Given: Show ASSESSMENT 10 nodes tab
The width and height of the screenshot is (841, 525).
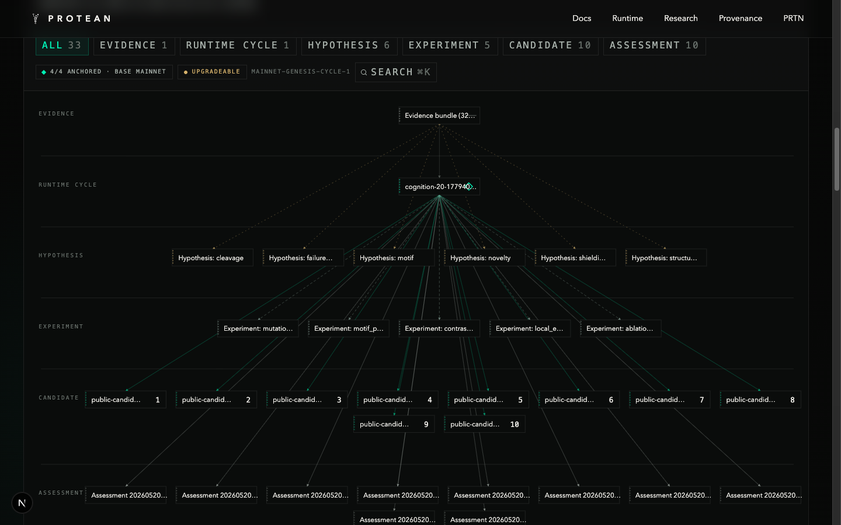Looking at the screenshot, I should tap(654, 45).
